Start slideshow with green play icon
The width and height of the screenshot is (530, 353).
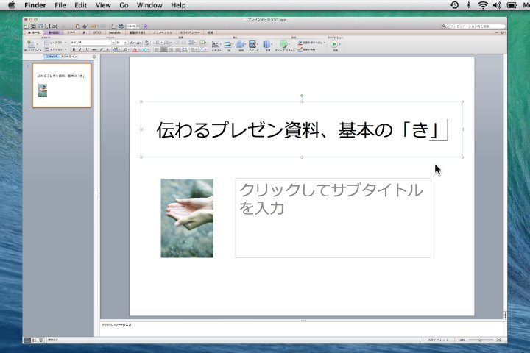[x=334, y=44]
